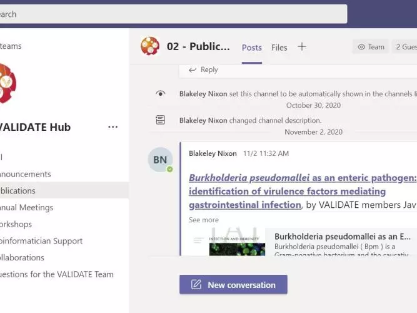417x313 pixels.
Task: Click the eye icon on channel shown notice
Action: 161,93
